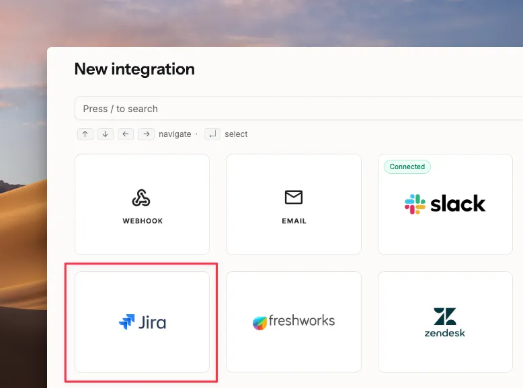
Task: Click the New integration heading
Action: point(134,69)
